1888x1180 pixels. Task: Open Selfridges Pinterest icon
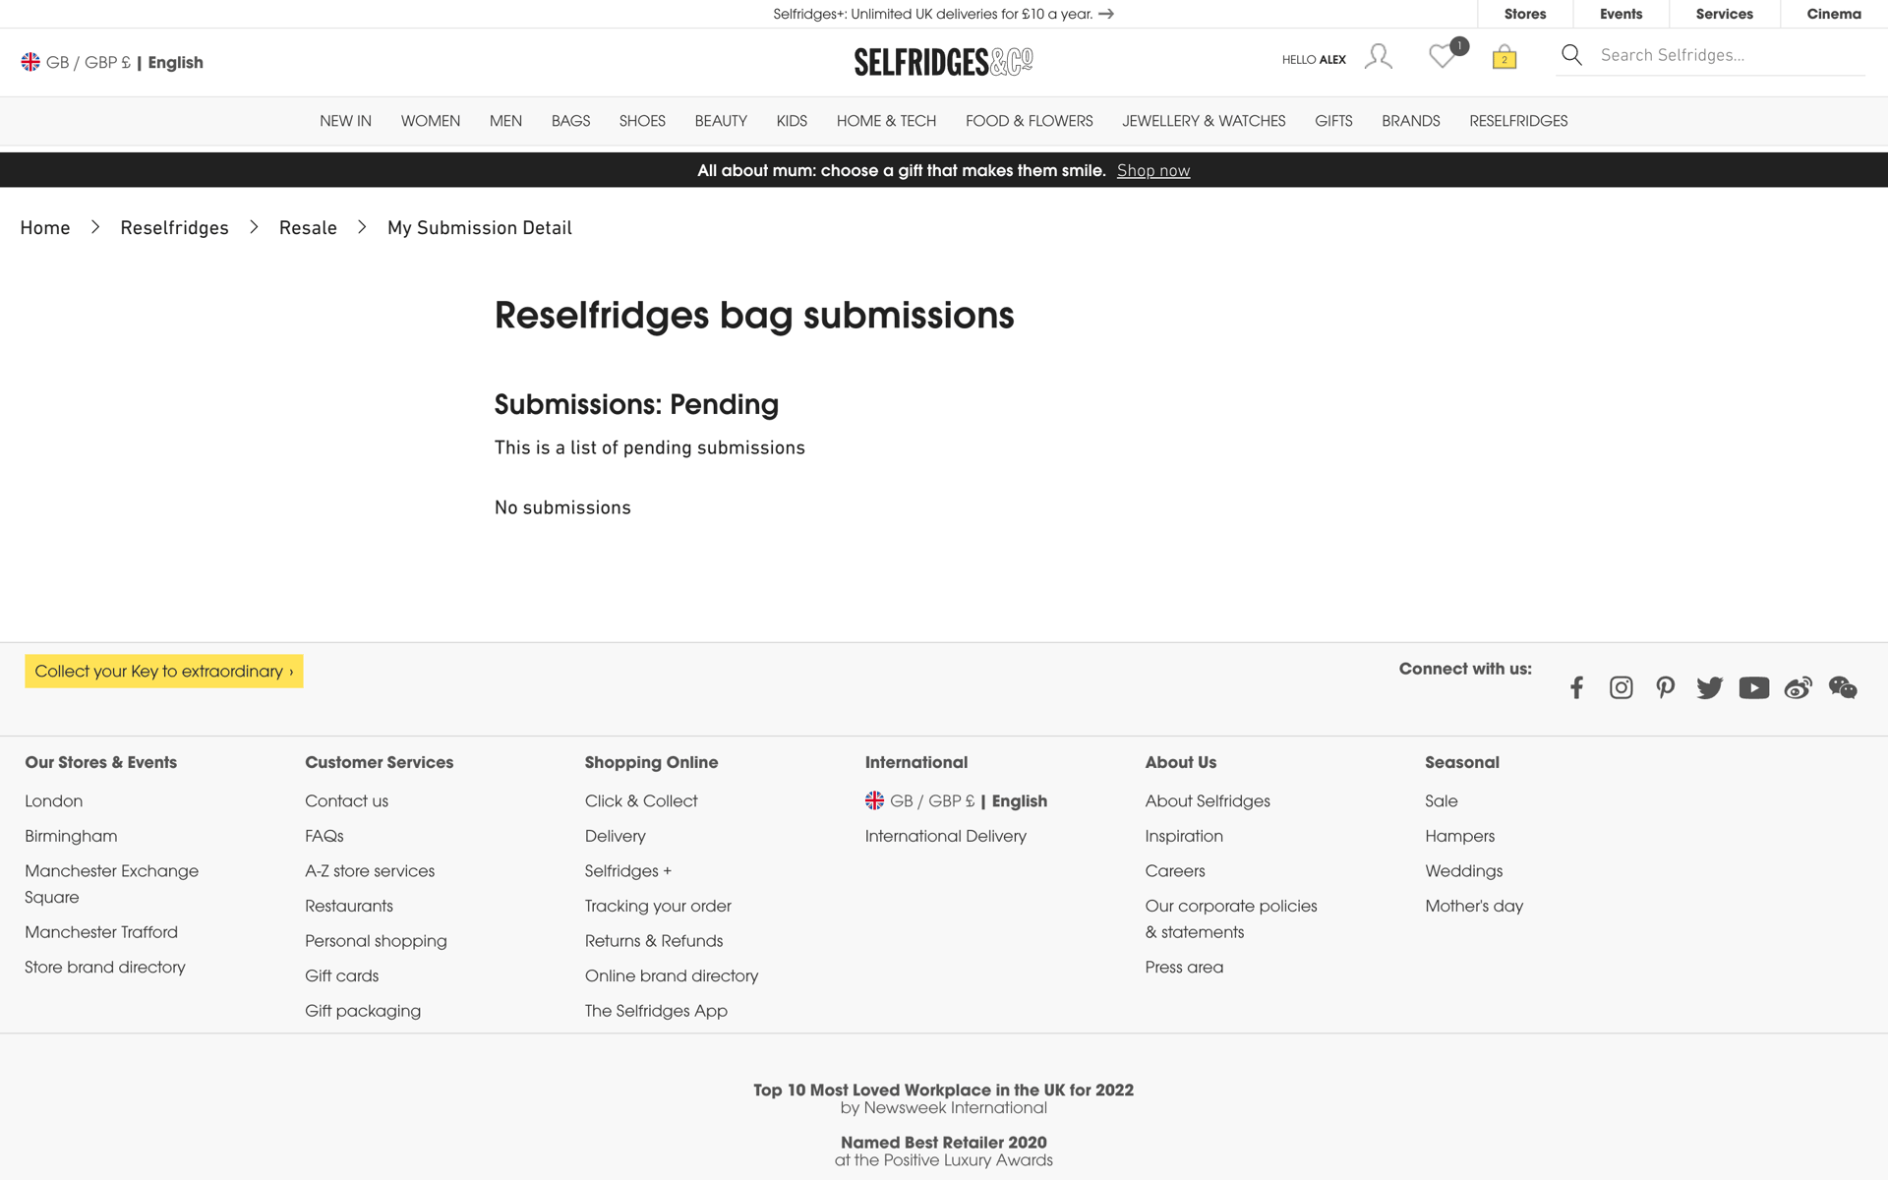(1665, 687)
